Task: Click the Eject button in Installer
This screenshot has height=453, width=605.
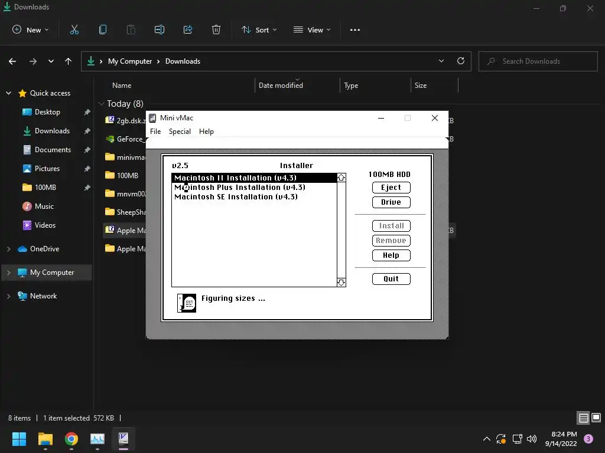Action: coord(391,188)
